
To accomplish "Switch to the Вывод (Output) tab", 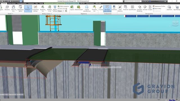I will click(41, 3).
